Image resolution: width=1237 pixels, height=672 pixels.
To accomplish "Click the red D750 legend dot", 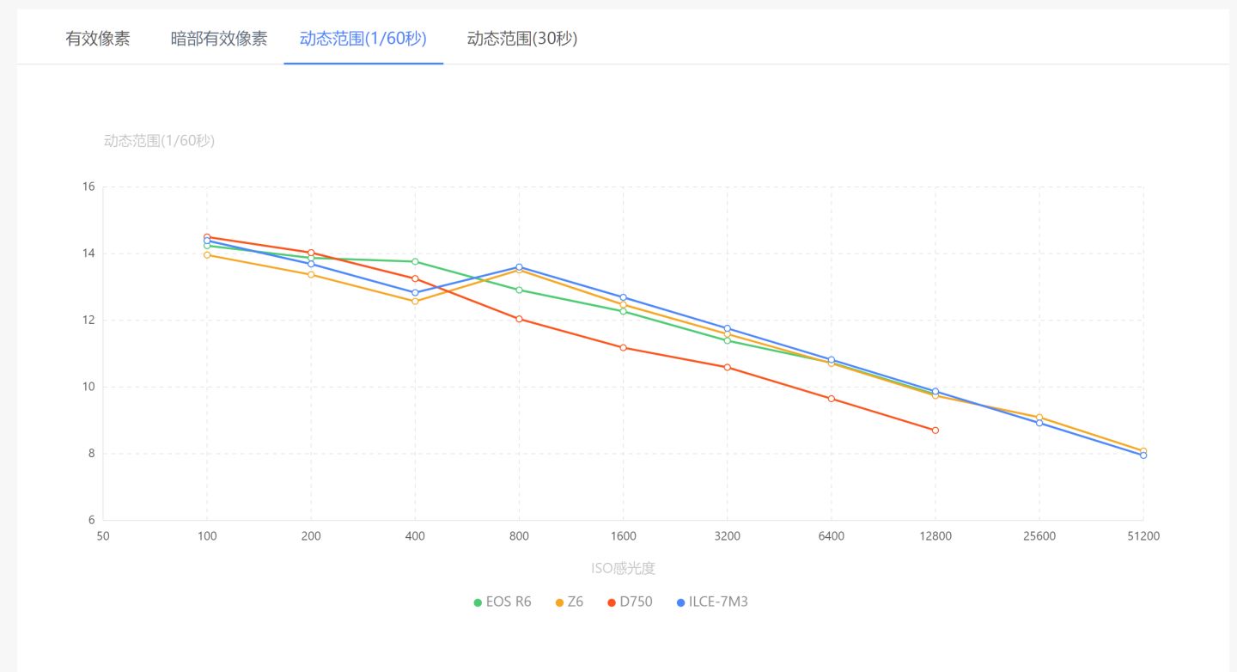I will pyautogui.click(x=612, y=602).
